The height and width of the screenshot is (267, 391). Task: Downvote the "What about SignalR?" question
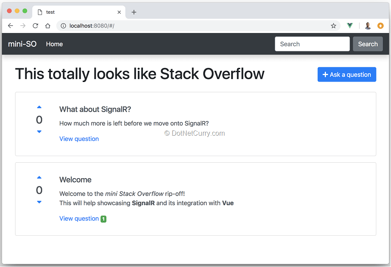click(39, 132)
